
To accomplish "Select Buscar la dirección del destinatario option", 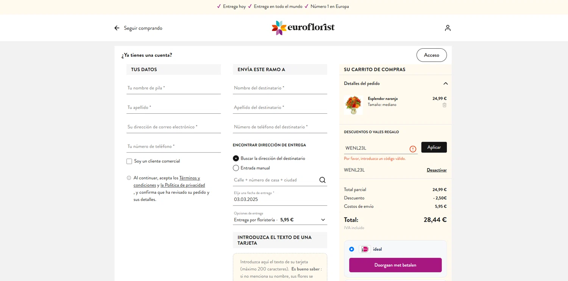I will (x=236, y=158).
